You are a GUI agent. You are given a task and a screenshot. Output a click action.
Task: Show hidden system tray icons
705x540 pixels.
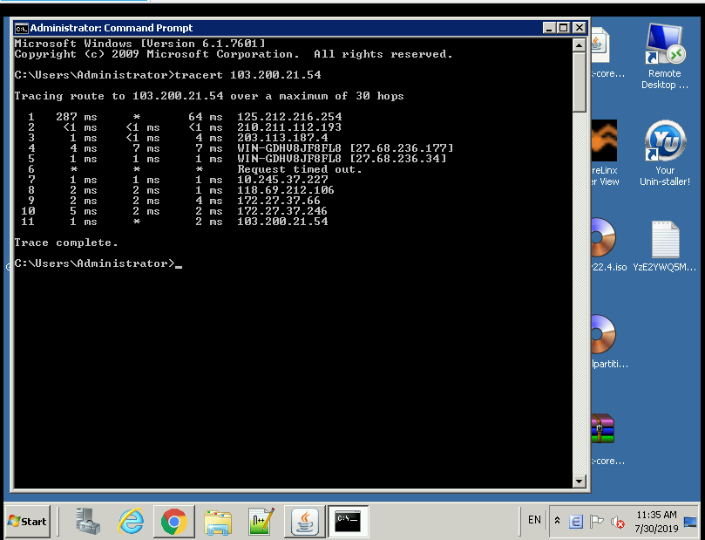(557, 521)
